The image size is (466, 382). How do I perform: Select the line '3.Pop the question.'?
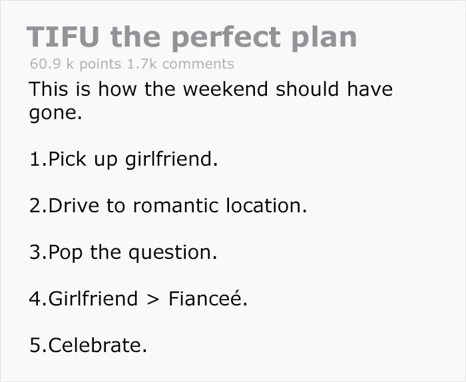coord(123,253)
